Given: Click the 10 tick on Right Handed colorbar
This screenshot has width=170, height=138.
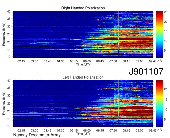Looking at the screenshot, I should point(165,41).
